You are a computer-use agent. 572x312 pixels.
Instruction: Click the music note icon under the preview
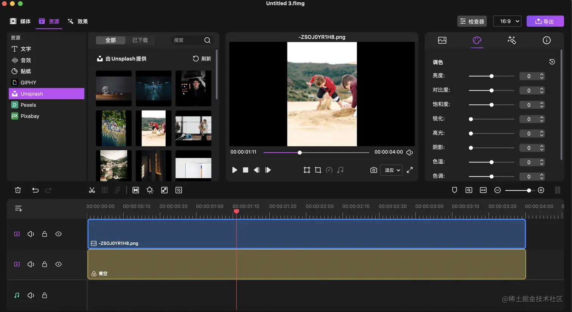click(340, 170)
